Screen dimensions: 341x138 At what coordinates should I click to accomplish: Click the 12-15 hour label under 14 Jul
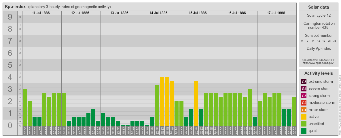click(x=162, y=131)
